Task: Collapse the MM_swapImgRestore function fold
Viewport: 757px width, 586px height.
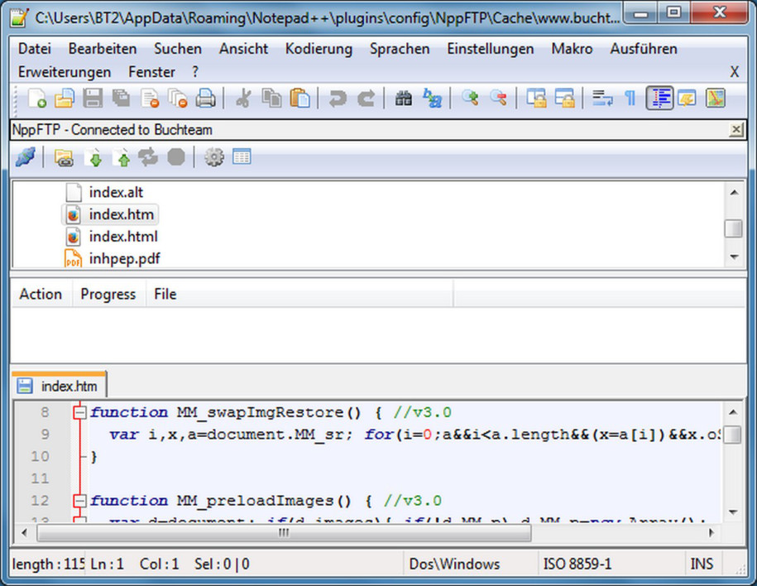Action: click(79, 412)
